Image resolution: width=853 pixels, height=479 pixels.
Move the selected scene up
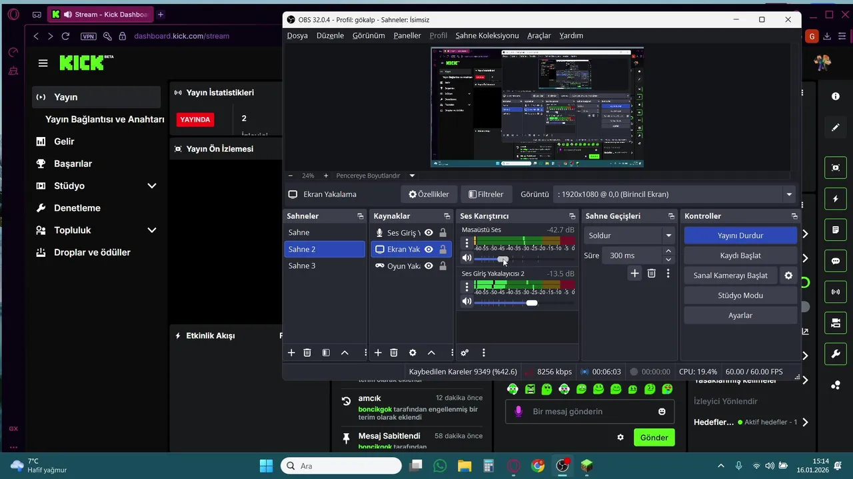click(x=345, y=353)
